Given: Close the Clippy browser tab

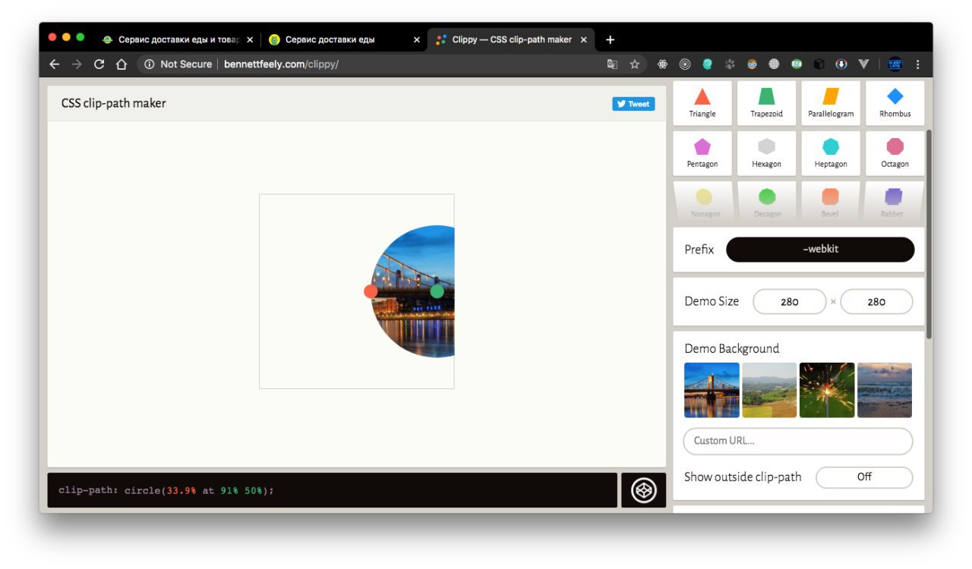Looking at the screenshot, I should point(584,40).
